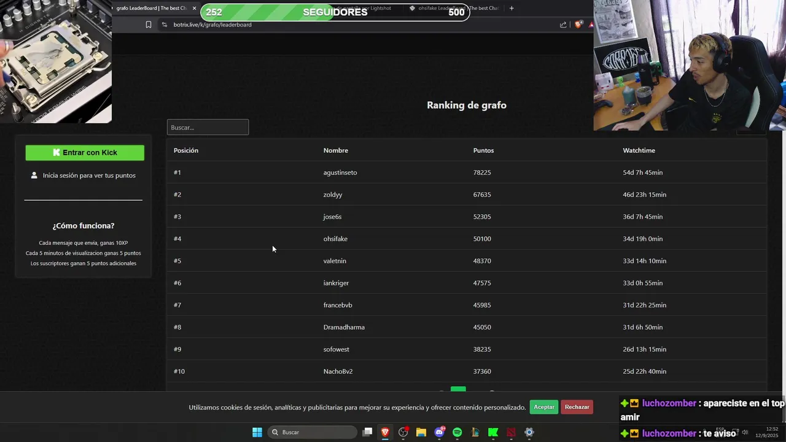Select user jose6s in ranking
The image size is (786, 442).
tap(332, 217)
